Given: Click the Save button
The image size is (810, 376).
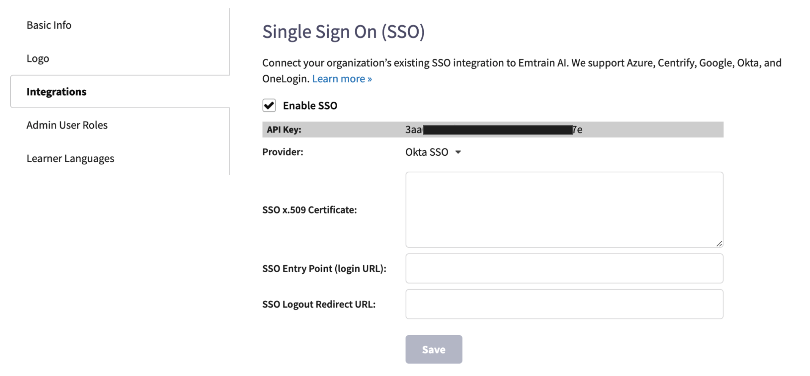Looking at the screenshot, I should click(434, 349).
